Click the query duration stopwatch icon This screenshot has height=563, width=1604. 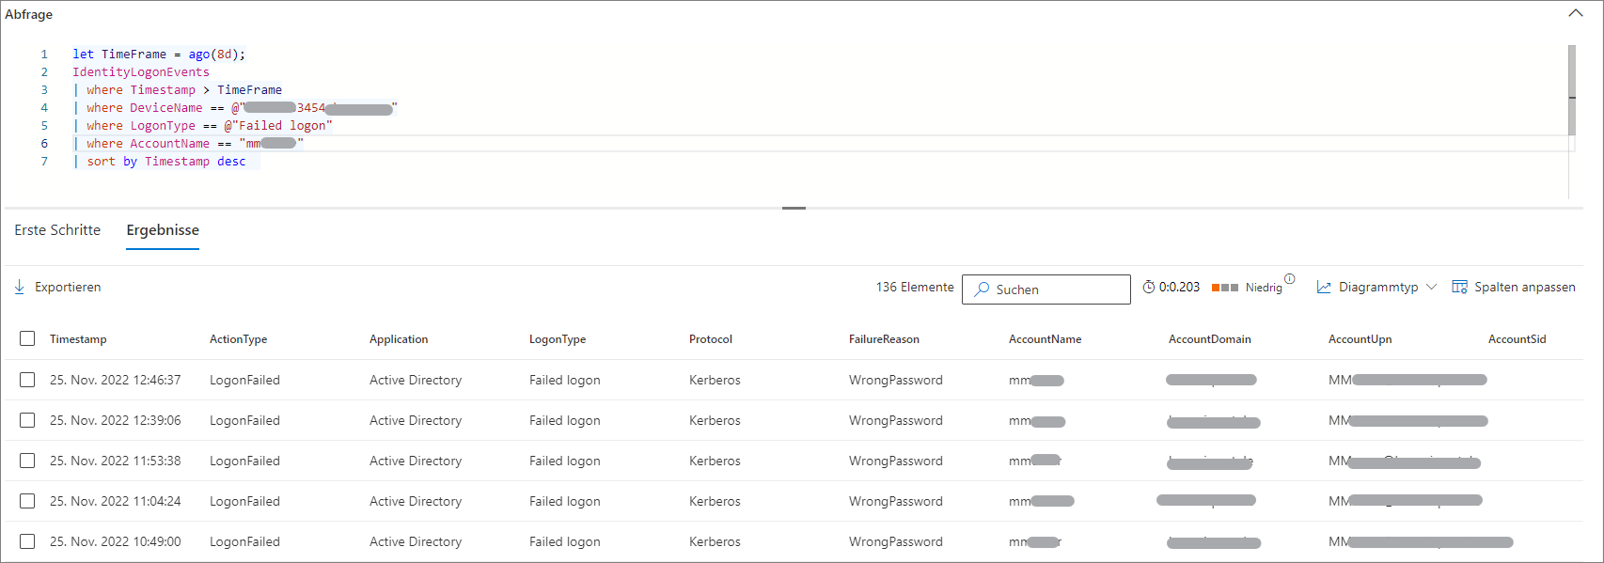point(1148,287)
